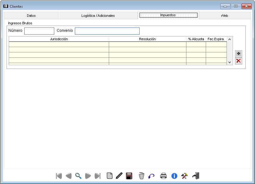This screenshot has height=184, width=255.
Task: Remove a row with the red X button
Action: 238,61
